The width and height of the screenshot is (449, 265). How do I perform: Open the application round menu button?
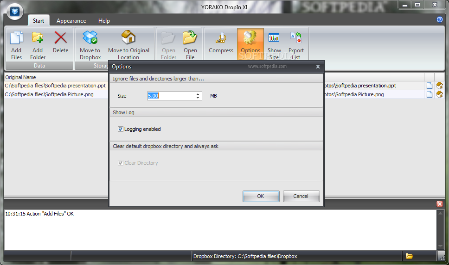[x=14, y=12]
